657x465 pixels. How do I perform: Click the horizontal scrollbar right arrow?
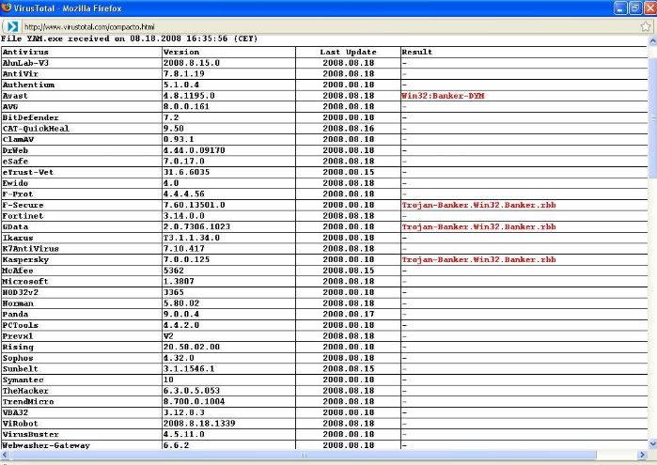click(643, 455)
